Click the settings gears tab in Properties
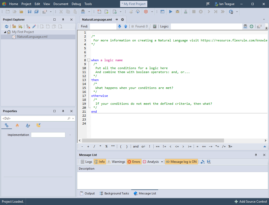 (7, 125)
